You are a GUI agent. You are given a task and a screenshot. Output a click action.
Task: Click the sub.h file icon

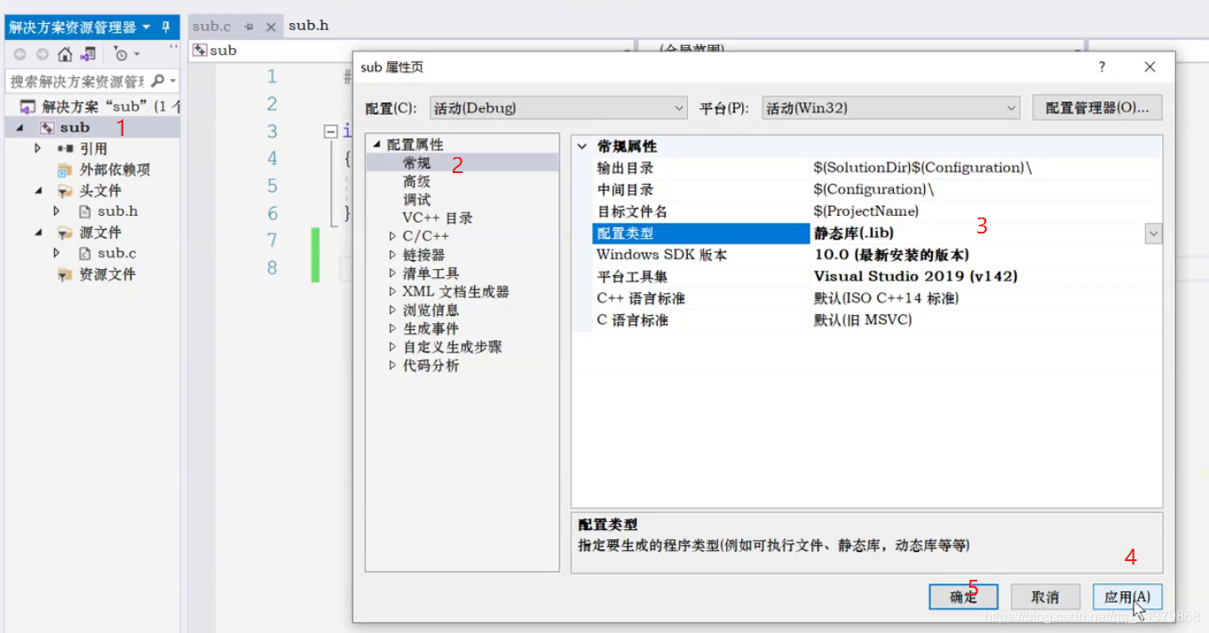85,211
